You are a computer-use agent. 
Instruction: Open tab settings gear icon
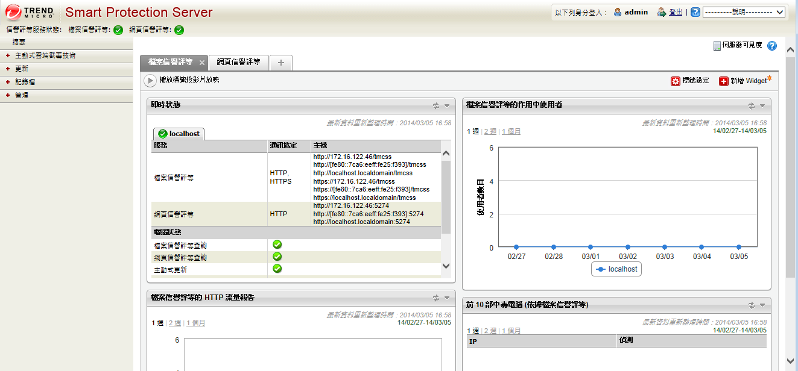(676, 81)
